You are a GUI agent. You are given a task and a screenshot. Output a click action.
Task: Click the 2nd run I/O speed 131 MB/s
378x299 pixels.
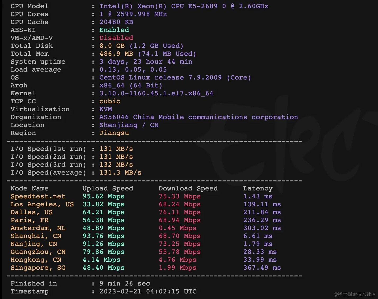[x=116, y=157]
